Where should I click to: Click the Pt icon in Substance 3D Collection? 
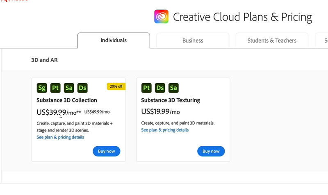click(x=55, y=88)
